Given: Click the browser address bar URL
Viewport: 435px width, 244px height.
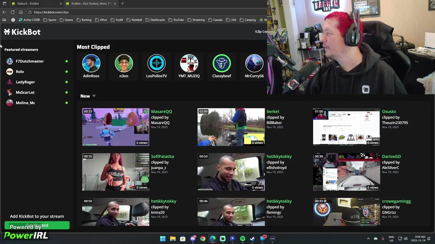Looking at the screenshot, I should pyautogui.click(x=51, y=12).
